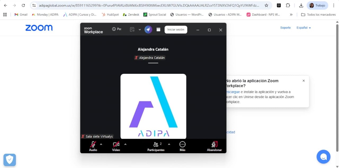Image resolution: width=339 pixels, height=168 pixels.
Task: Open browser downloads
Action: click(x=301, y=5)
